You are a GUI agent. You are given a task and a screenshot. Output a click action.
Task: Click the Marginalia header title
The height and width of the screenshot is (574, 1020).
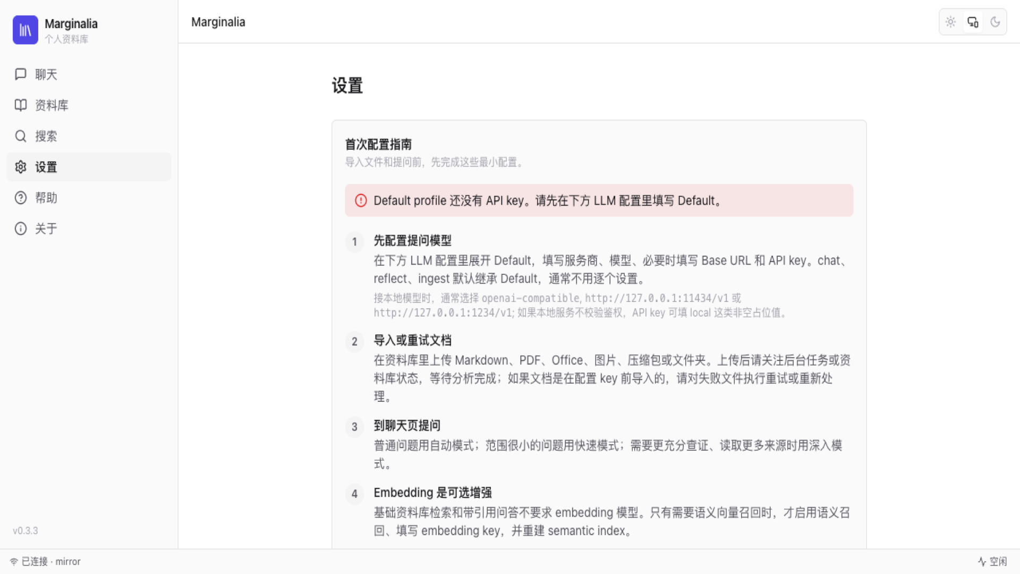pos(218,22)
